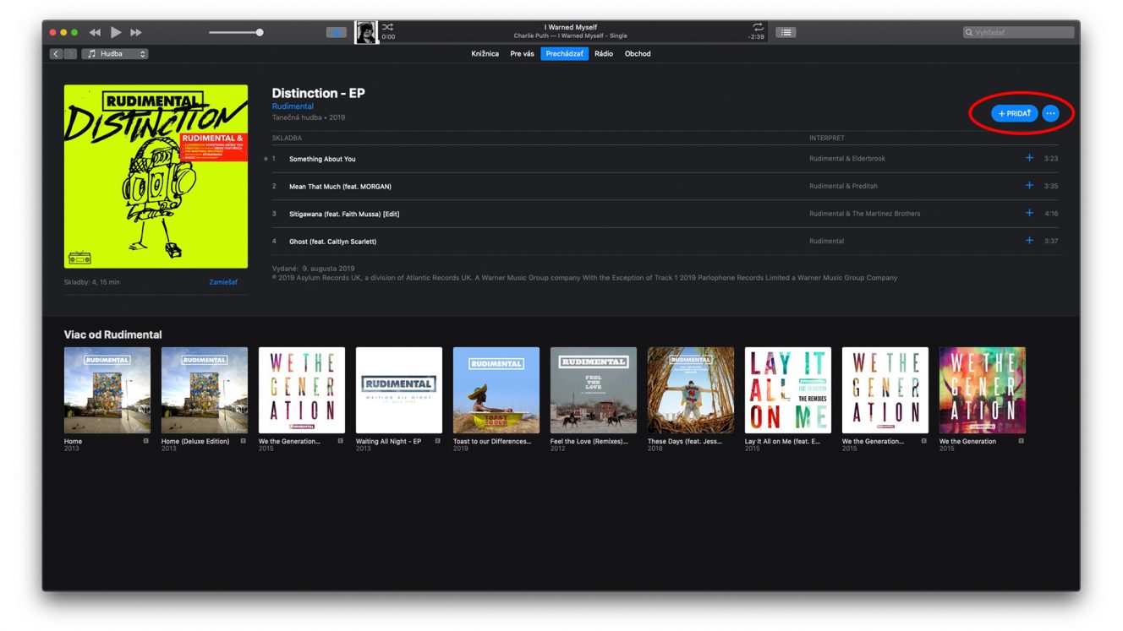Open the Feel the Love (Remixes) cover
The image size is (1123, 631).
(594, 390)
